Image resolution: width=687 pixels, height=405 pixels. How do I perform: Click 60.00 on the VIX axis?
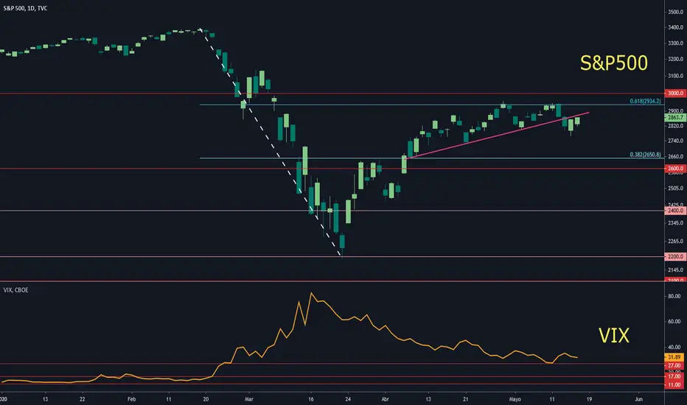coord(674,322)
